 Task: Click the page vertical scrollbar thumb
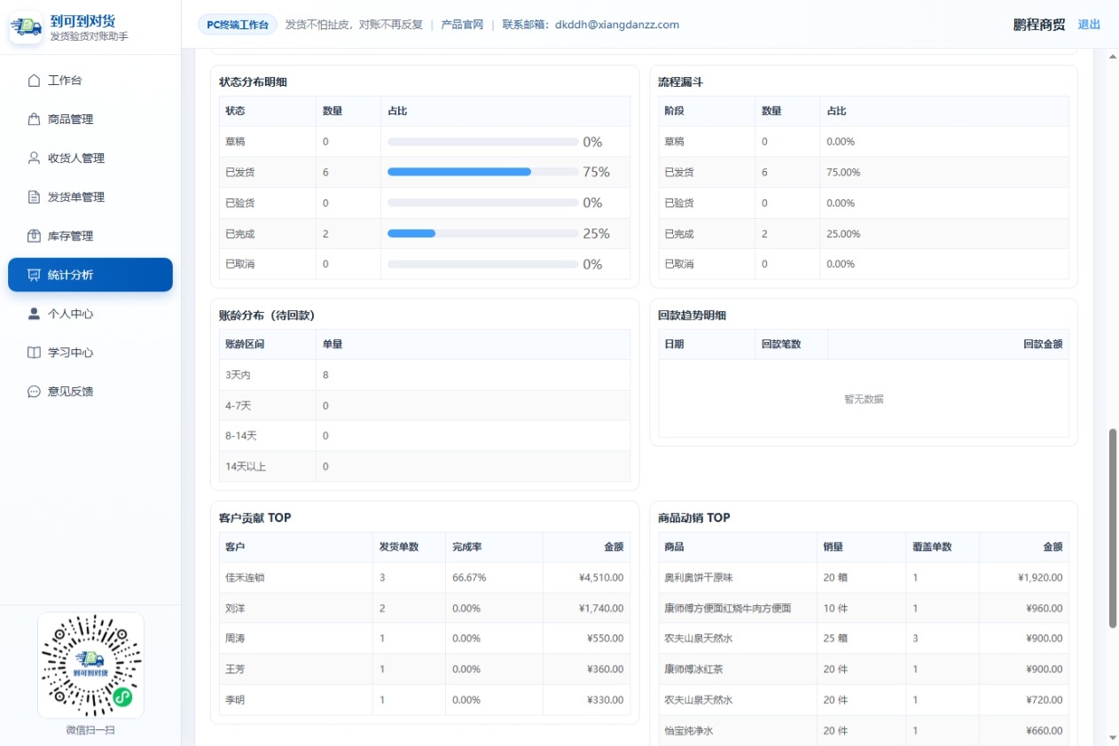tap(1113, 529)
